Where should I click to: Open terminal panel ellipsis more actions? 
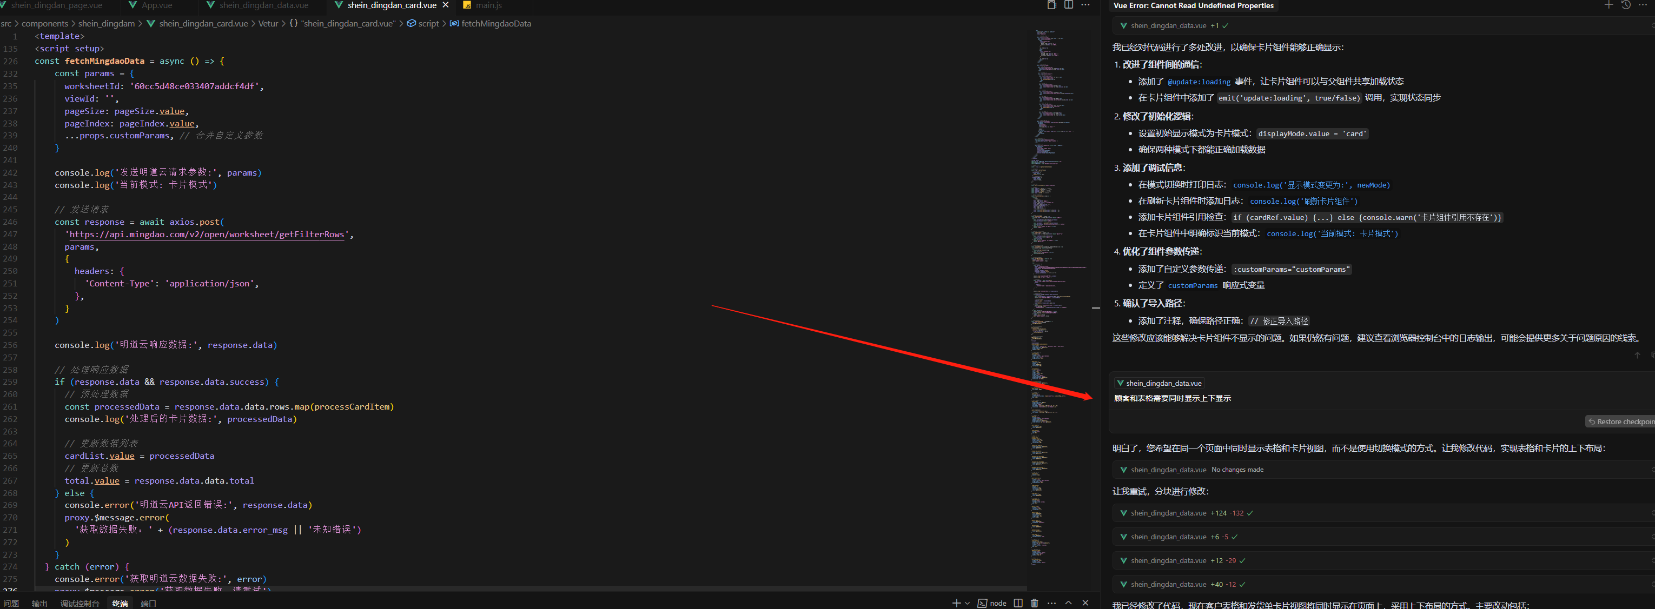(1051, 603)
